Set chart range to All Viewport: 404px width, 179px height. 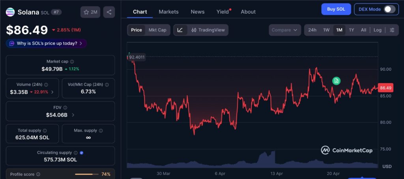pyautogui.click(x=363, y=30)
